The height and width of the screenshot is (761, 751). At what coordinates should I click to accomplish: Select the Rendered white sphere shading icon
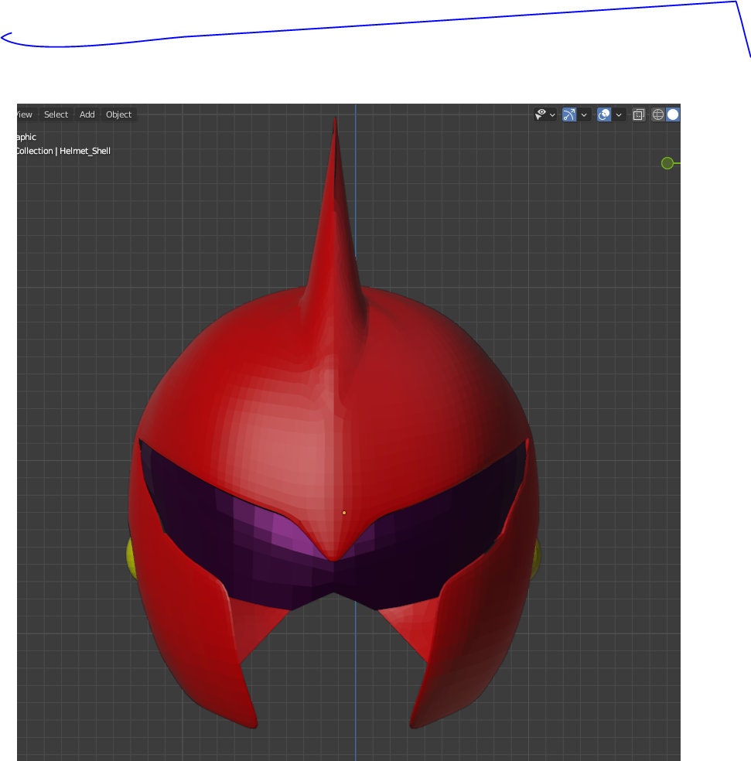671,114
